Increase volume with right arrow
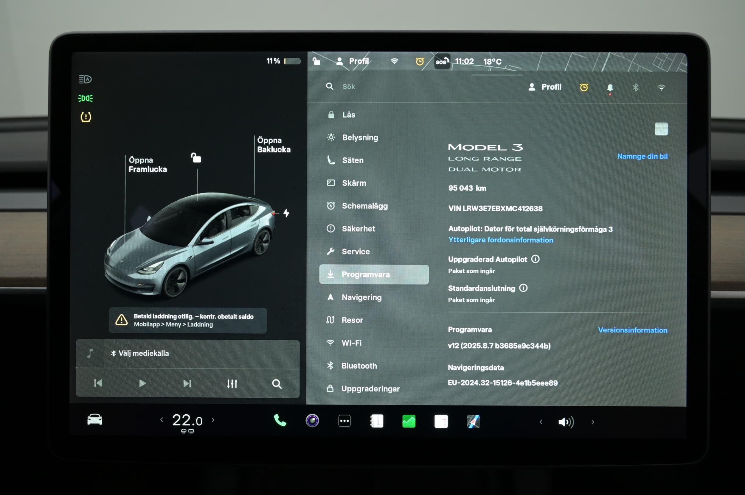 tap(593, 422)
